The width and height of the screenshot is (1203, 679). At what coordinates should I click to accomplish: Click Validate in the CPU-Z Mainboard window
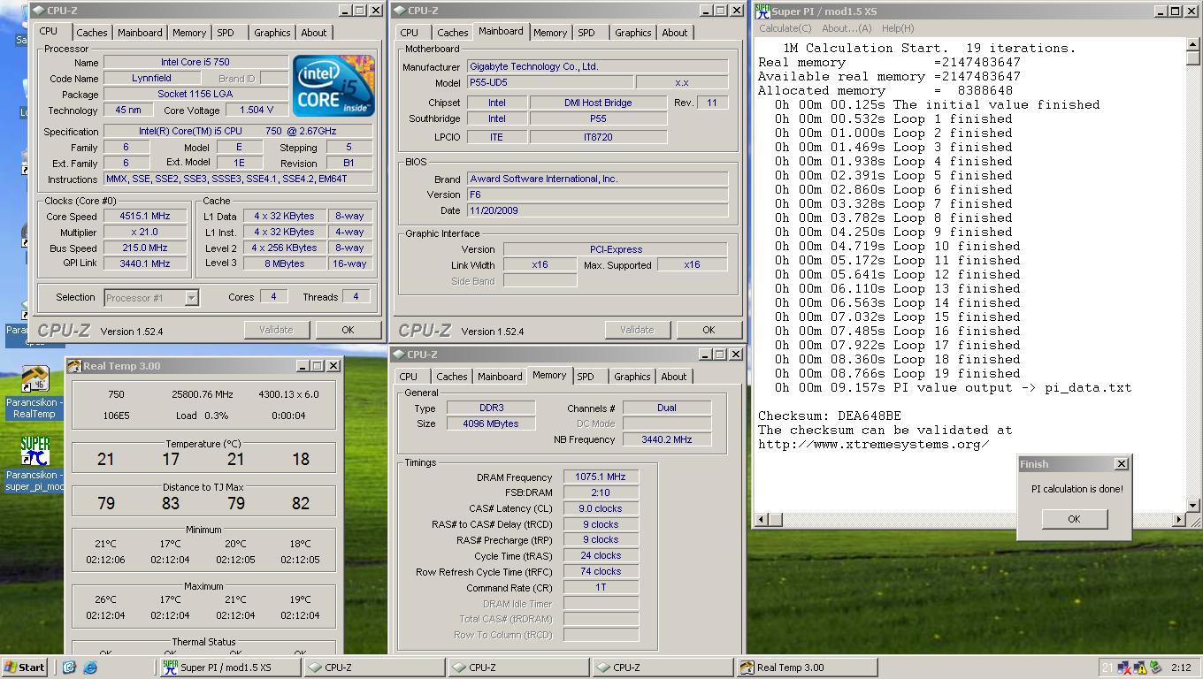click(x=637, y=330)
